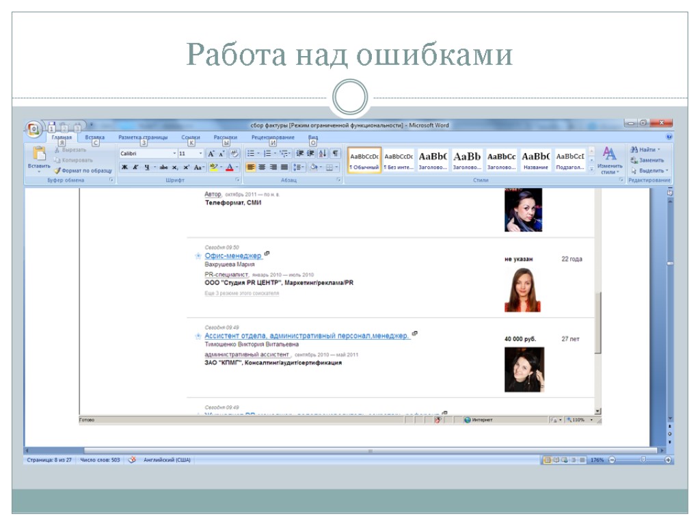Click the shading paint bucket color
This screenshot has width=700, height=525.
(x=313, y=167)
